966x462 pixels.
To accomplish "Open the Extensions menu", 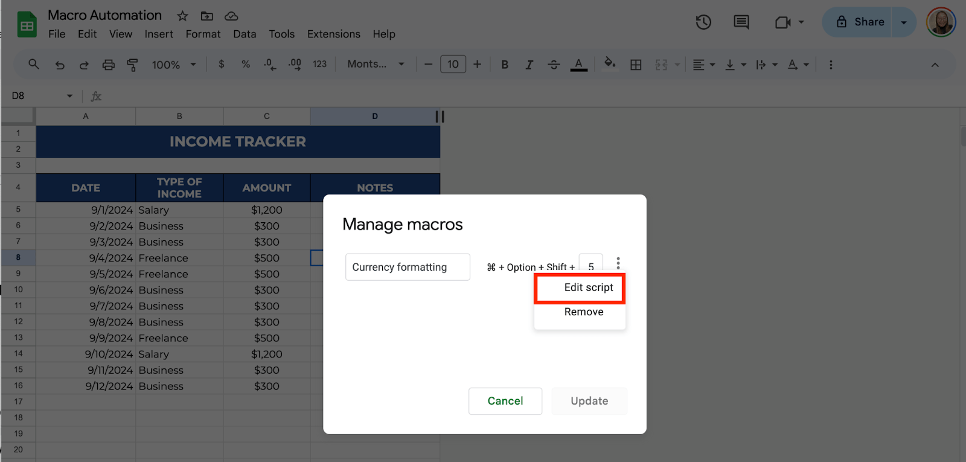I will 333,34.
